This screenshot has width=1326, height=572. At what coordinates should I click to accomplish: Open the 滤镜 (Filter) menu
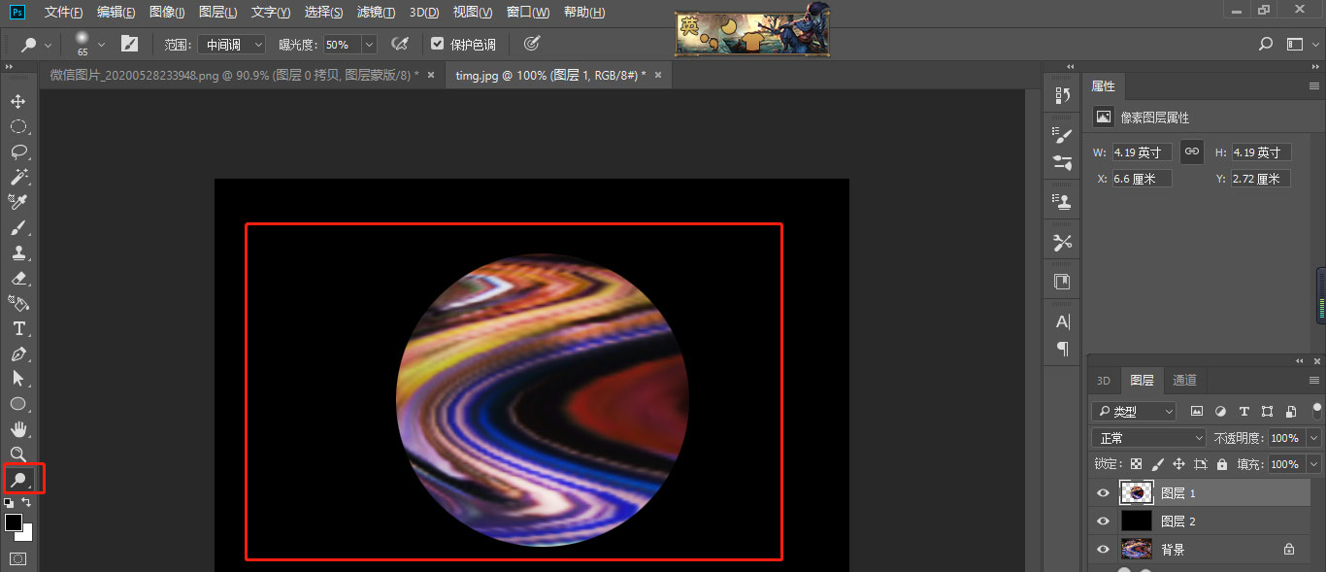pyautogui.click(x=376, y=12)
